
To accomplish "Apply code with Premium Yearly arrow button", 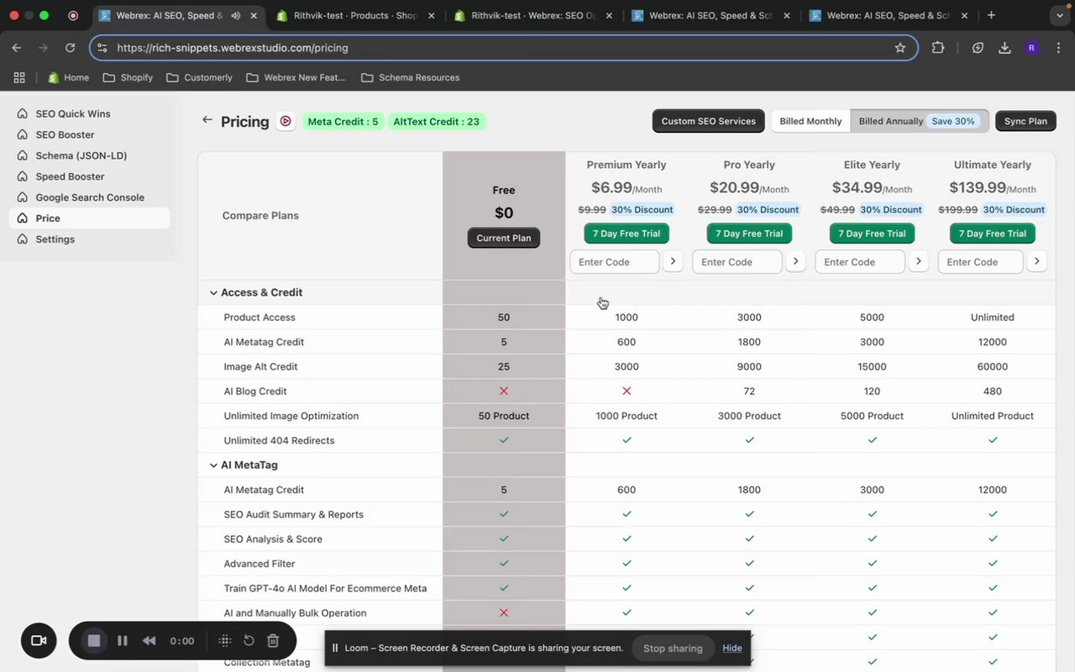I will click(673, 261).
